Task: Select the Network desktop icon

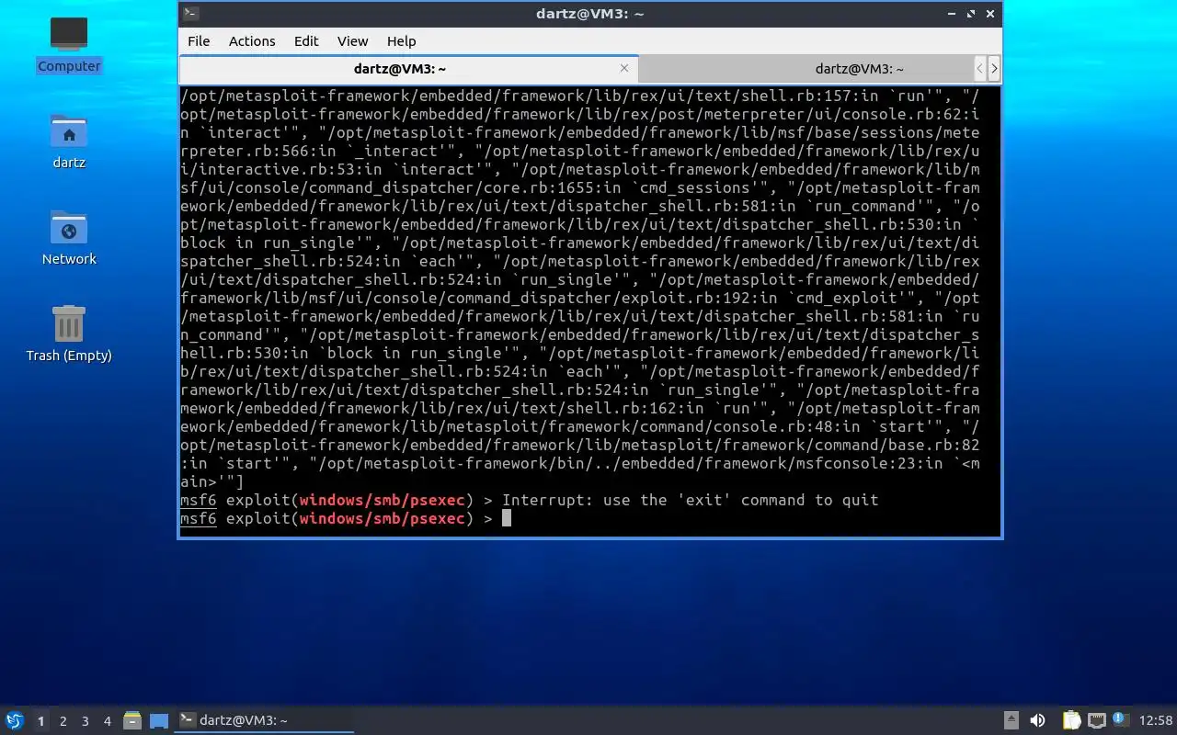Action: [x=69, y=238]
